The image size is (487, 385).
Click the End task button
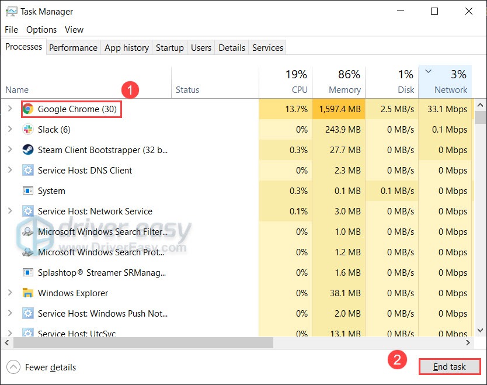pos(450,367)
